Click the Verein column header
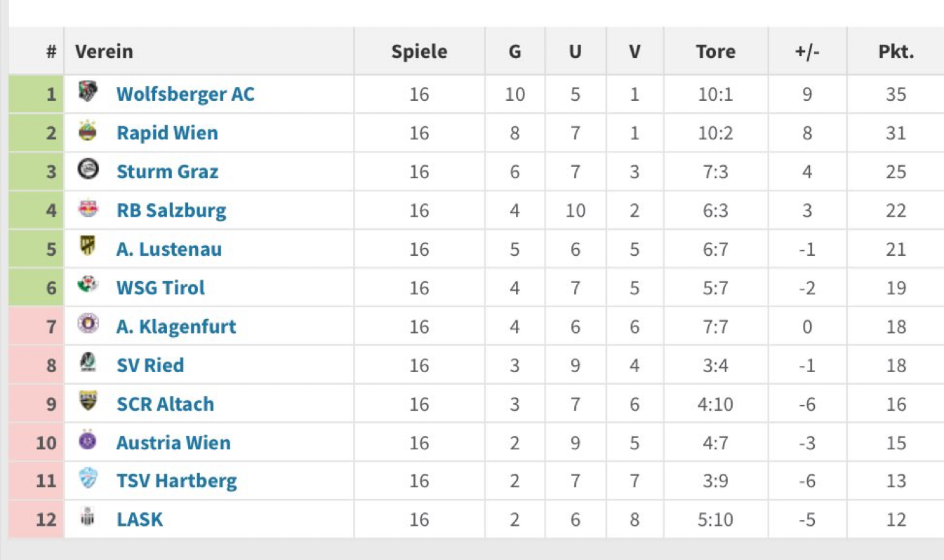944x560 pixels. pyautogui.click(x=104, y=51)
